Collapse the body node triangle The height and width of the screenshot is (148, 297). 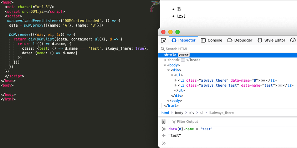pyautogui.click(x=165, y=65)
